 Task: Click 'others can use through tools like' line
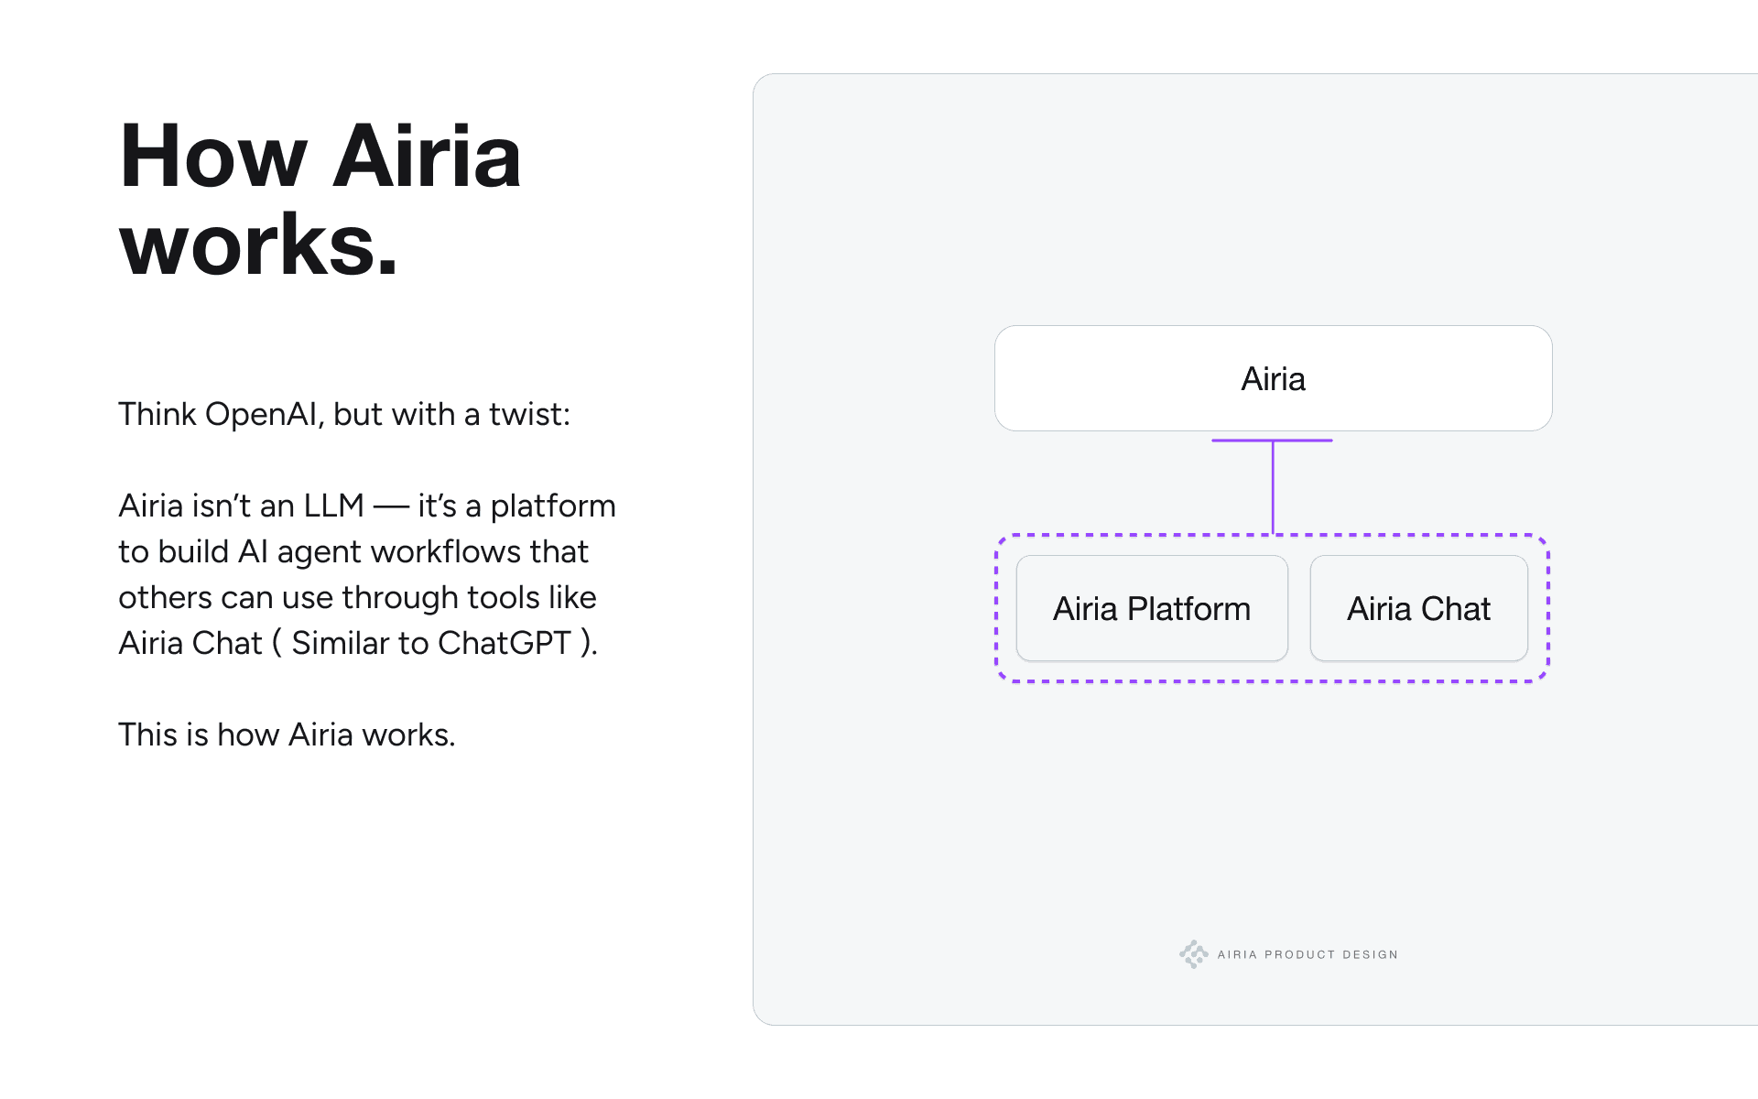(357, 597)
